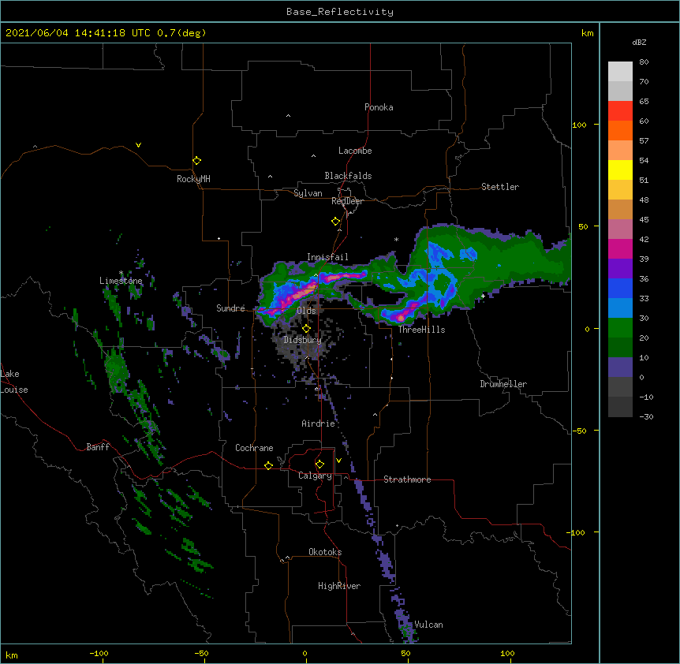Click the ThreeHills city label
This screenshot has height=664, width=680.
pyautogui.click(x=421, y=330)
